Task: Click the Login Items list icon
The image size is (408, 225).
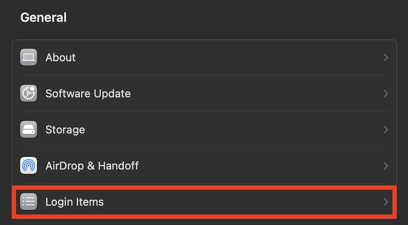Action: point(29,202)
